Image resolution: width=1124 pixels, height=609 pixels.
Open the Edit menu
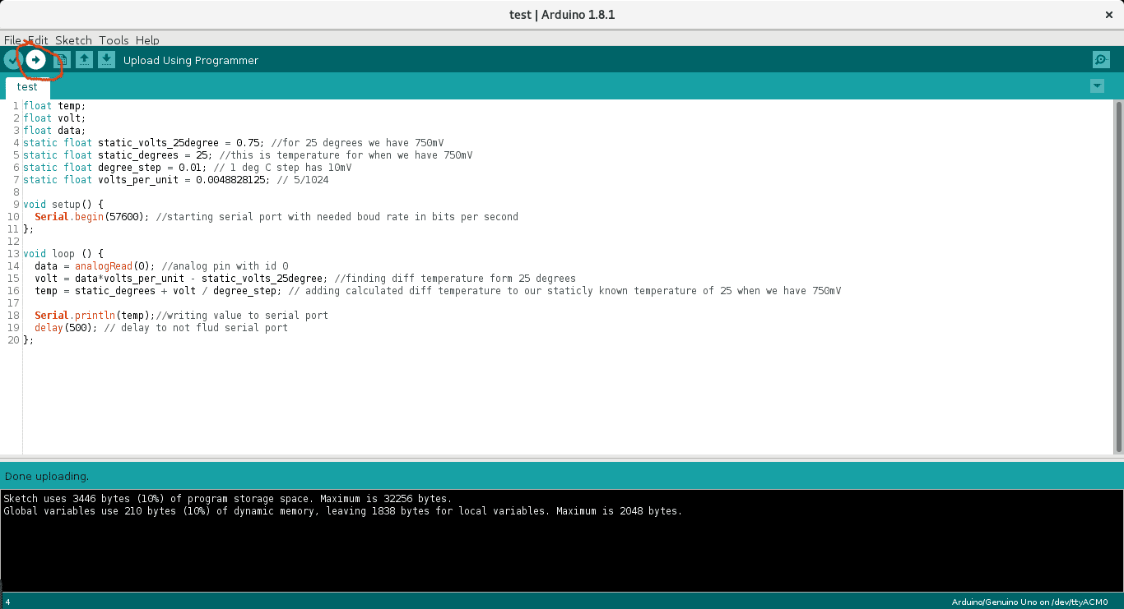(x=37, y=39)
